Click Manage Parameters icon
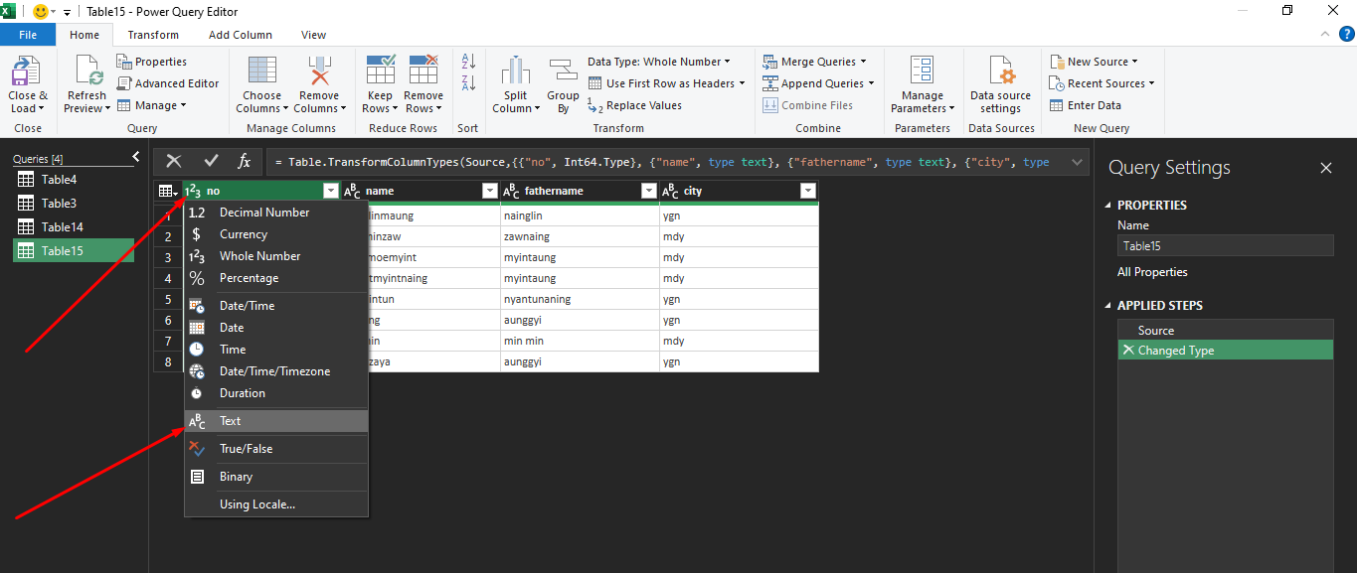1357x573 pixels. pos(923,70)
